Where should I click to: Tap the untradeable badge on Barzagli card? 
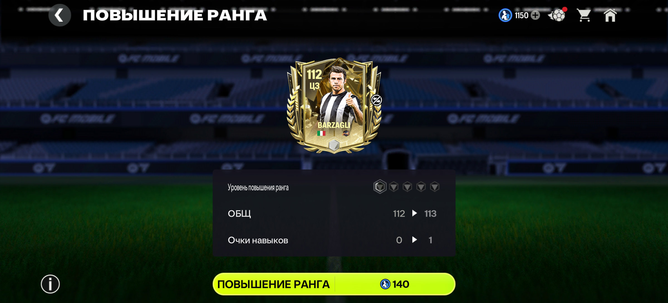tap(376, 100)
